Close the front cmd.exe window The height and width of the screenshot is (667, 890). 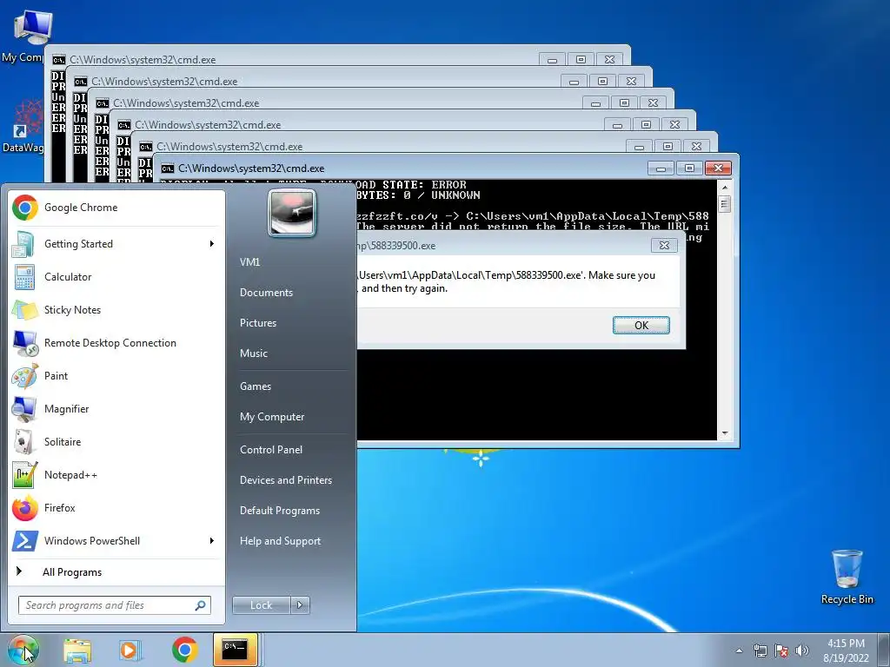click(x=718, y=168)
